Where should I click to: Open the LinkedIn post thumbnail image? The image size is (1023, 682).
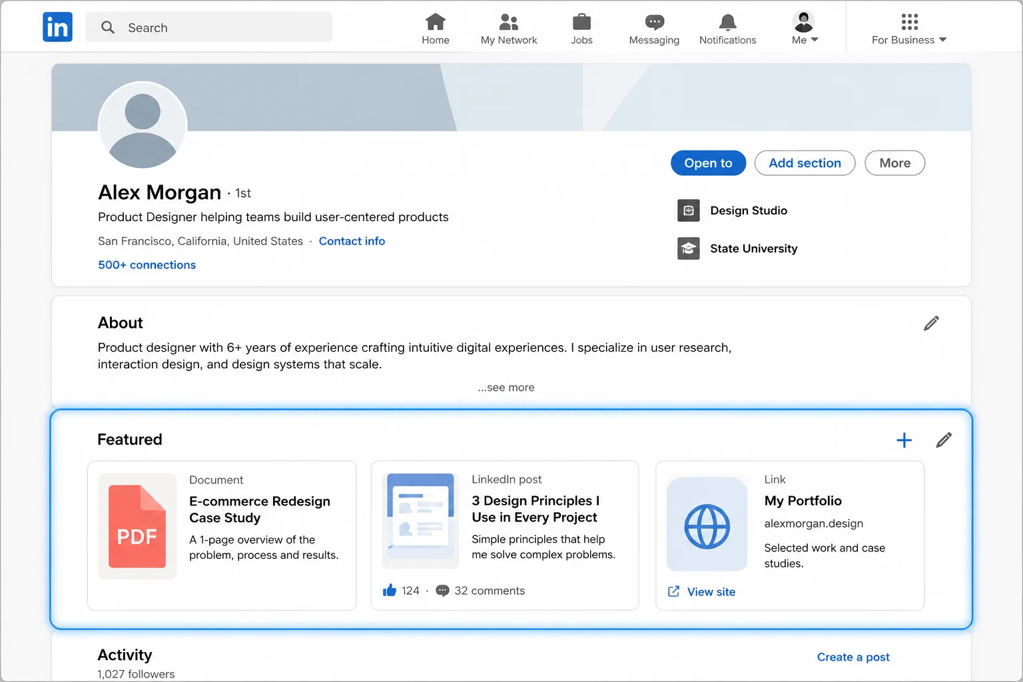point(420,521)
